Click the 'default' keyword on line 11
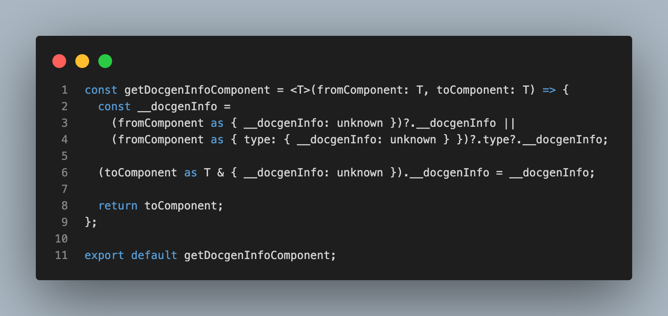 pyautogui.click(x=154, y=255)
